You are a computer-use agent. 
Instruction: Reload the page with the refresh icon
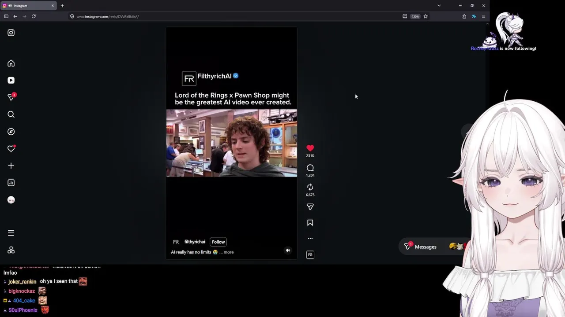coord(34,16)
